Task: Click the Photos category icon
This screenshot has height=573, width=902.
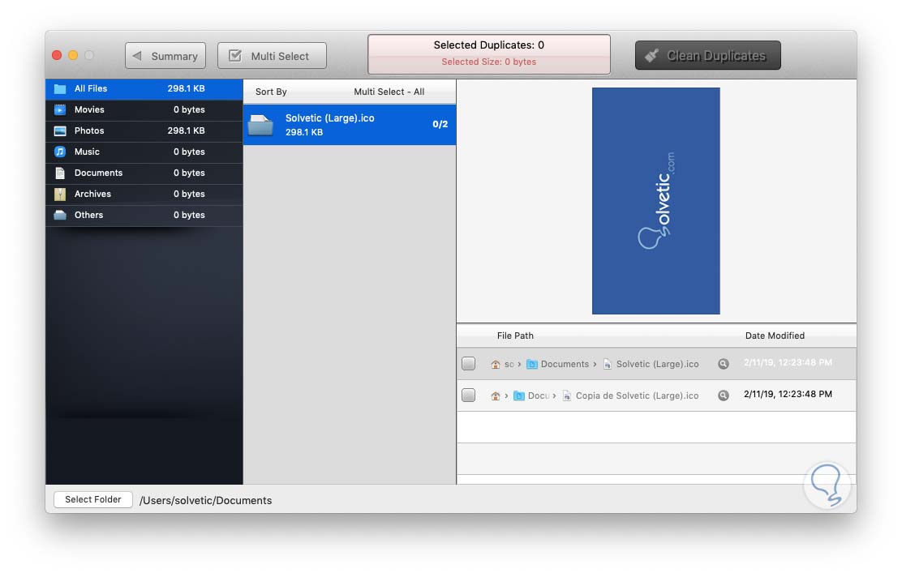Action: [60, 131]
